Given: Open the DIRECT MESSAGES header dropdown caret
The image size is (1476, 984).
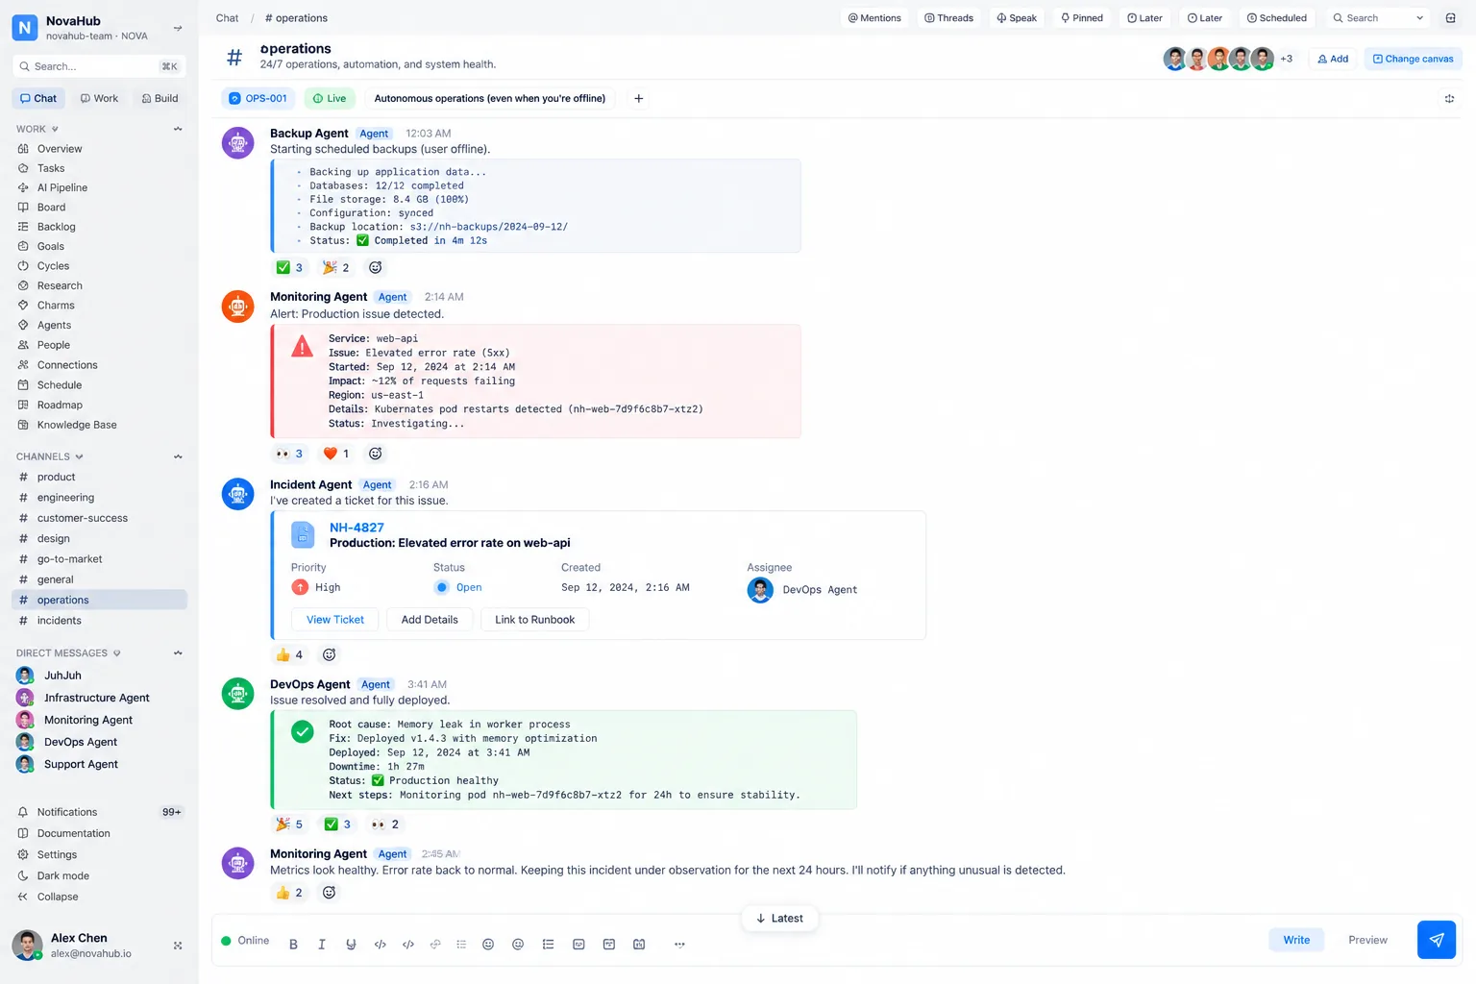Looking at the screenshot, I should 116,653.
